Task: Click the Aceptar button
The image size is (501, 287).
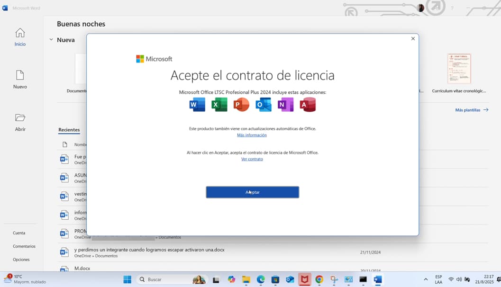Action: tap(252, 192)
